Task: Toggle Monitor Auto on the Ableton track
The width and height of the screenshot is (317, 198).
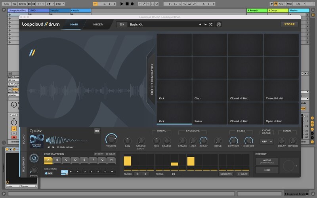Action: [x=15, y=89]
